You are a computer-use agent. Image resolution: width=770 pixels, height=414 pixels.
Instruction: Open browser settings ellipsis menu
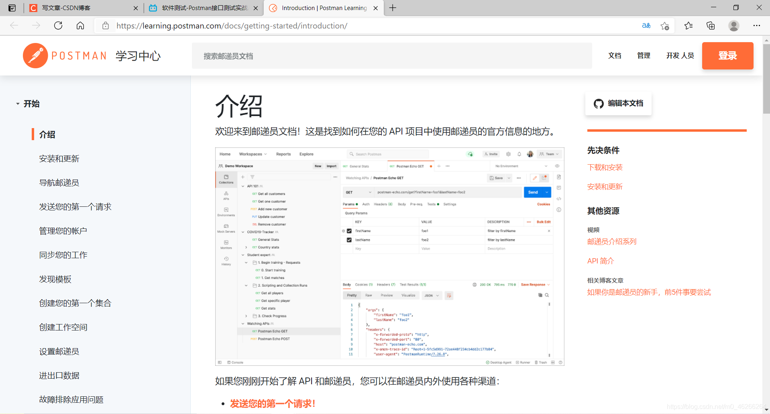click(757, 26)
